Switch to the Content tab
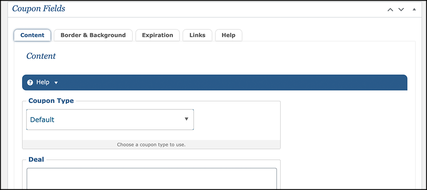Screen dimensions: 427x190 pos(33,35)
